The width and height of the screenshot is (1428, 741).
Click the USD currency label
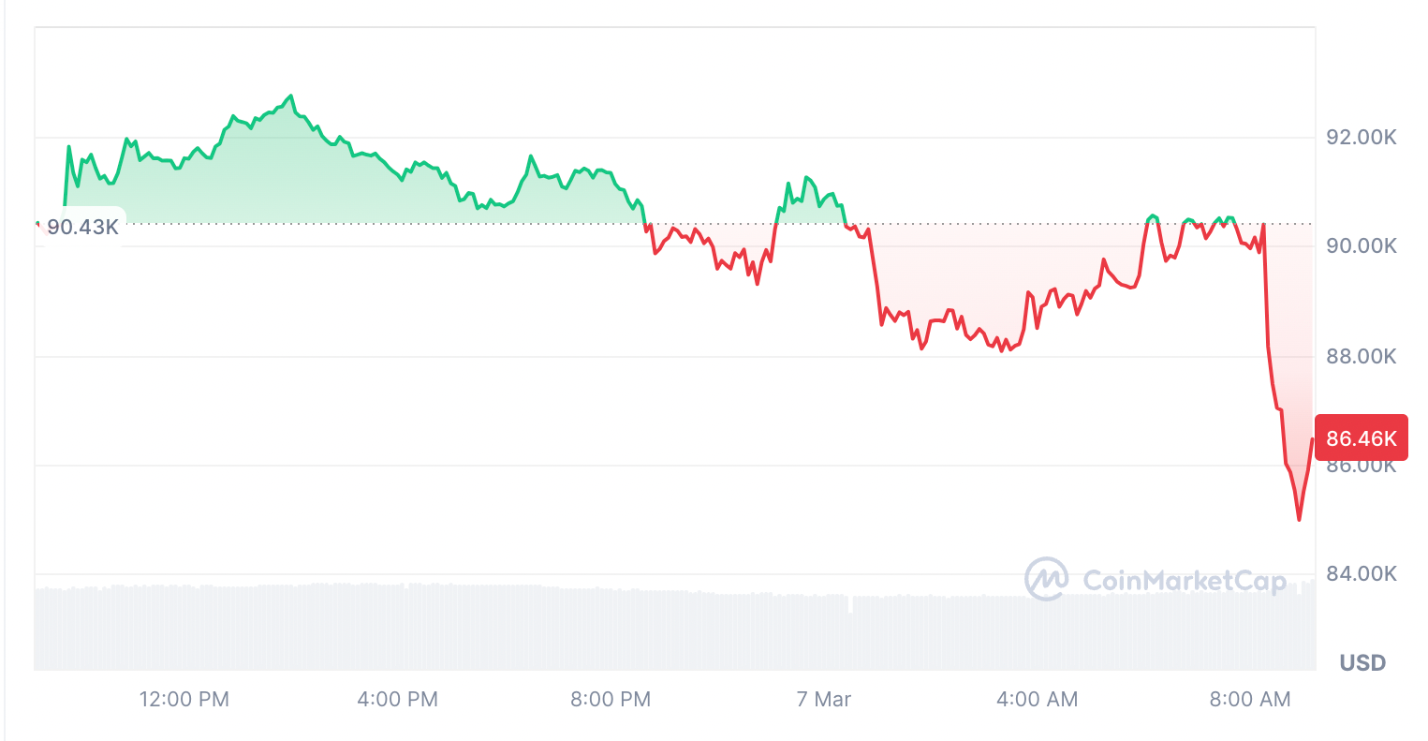(1362, 663)
